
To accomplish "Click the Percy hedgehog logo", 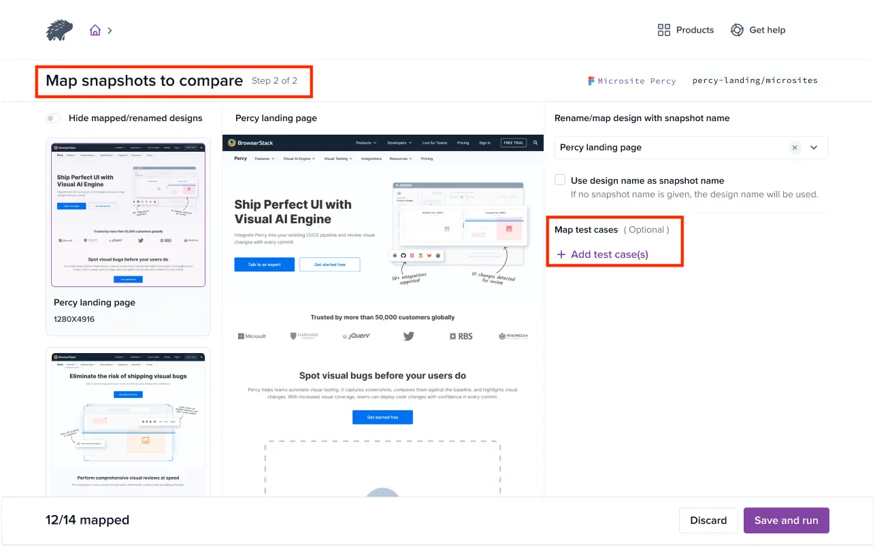I will (x=59, y=30).
